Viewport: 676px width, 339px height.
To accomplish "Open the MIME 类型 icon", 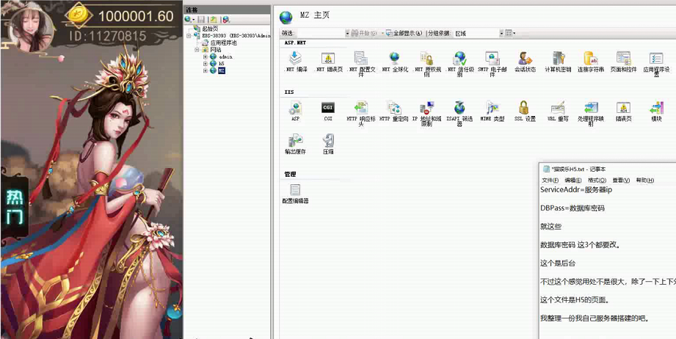I will click(x=492, y=108).
